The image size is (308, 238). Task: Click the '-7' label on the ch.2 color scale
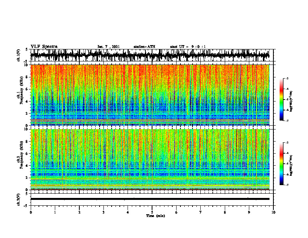[x=287, y=185]
